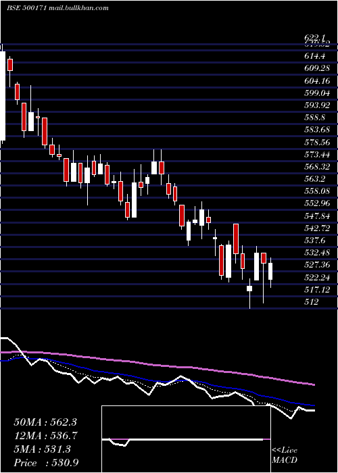Image resolution: width=338 pixels, height=473 pixels.
Task: Select the 588.8 price level
Action: coord(314,118)
